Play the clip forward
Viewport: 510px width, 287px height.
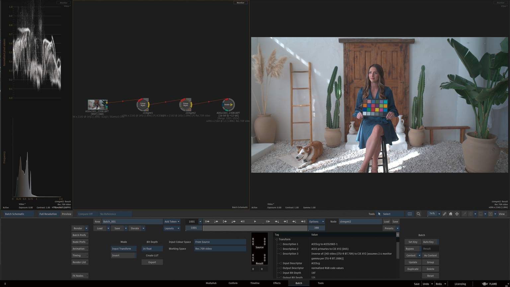255,222
